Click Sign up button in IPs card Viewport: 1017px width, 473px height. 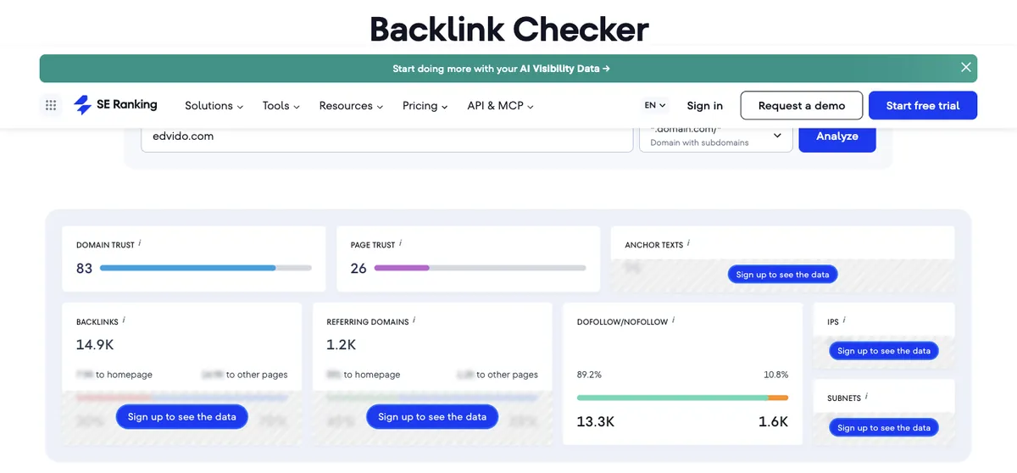click(x=884, y=351)
